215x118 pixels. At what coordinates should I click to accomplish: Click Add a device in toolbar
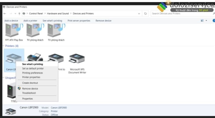11,20
